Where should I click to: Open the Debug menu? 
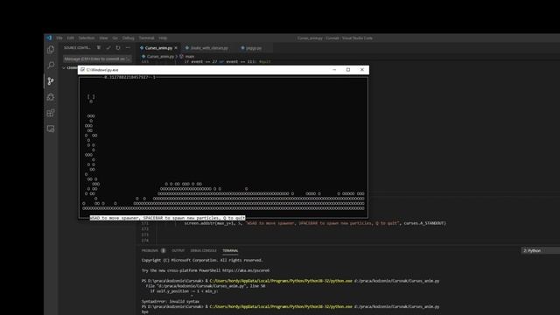(x=129, y=38)
